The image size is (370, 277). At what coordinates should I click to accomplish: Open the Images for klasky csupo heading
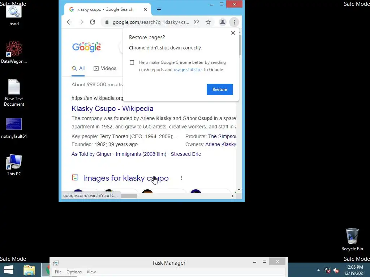coord(126,178)
